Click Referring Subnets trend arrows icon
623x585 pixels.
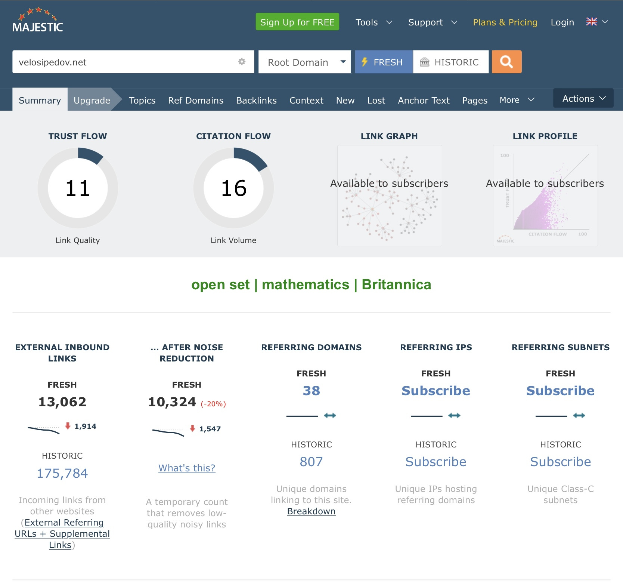click(x=579, y=415)
